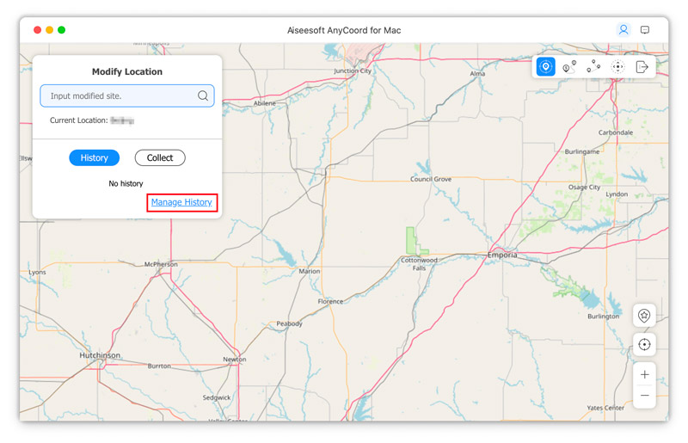Select the Modify Location mode icon
The image size is (688, 443).
545,67
